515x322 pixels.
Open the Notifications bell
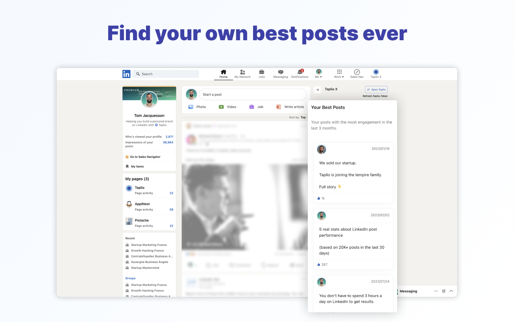click(x=300, y=74)
